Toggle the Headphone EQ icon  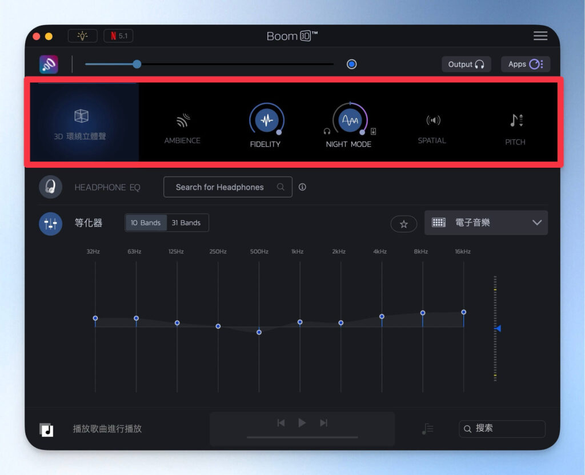point(50,187)
